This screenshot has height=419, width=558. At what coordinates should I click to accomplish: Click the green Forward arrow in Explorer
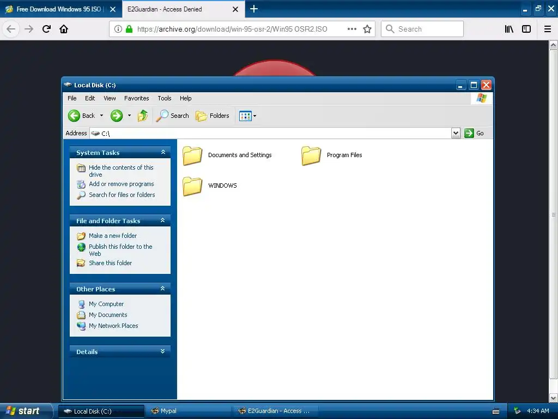click(117, 116)
